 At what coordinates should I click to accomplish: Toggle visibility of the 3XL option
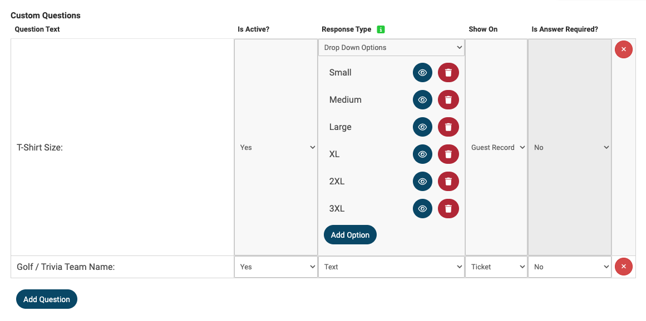click(422, 209)
